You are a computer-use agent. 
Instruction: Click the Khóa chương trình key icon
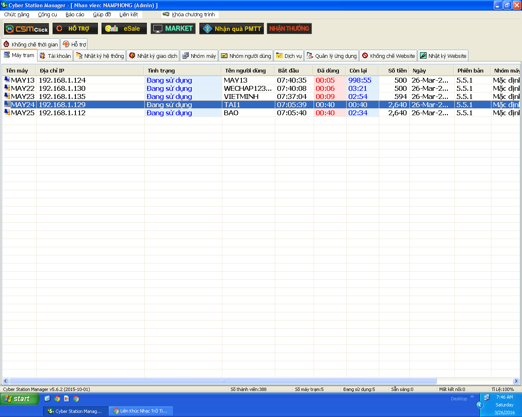click(166, 14)
